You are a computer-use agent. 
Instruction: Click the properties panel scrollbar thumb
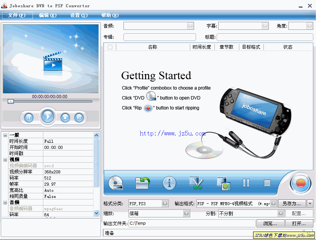point(96,163)
